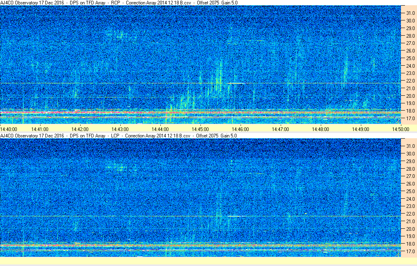417x266 pixels.
Task: Click the 30.0 frequency label on RCP panel
Action: point(410,21)
